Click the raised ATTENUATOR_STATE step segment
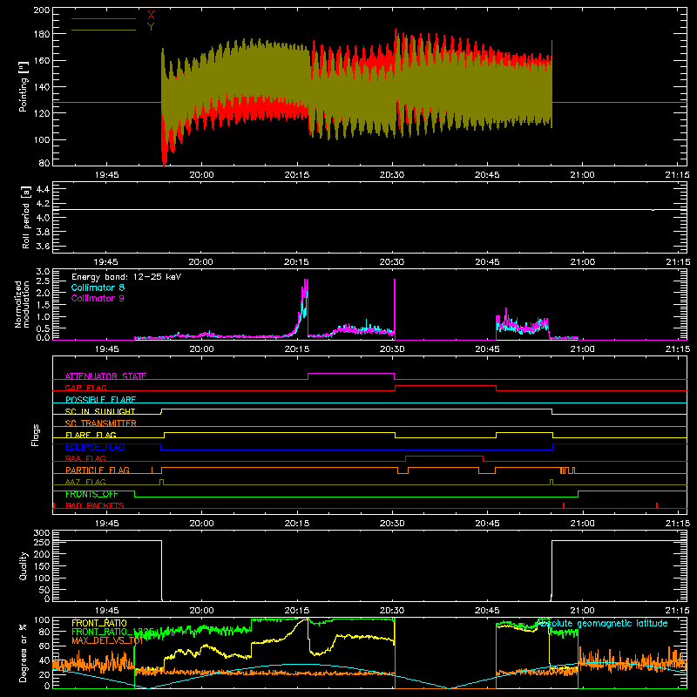 click(351, 374)
